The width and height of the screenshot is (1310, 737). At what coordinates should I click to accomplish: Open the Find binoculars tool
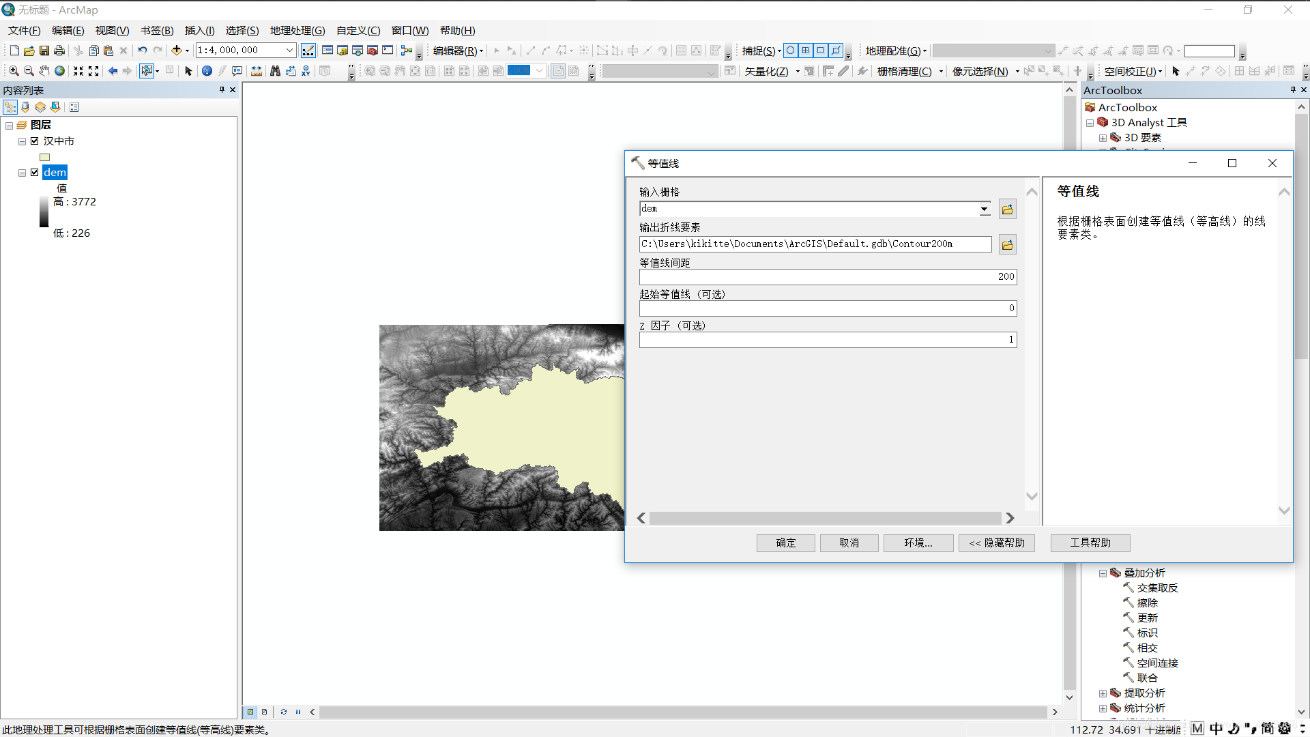pos(275,71)
